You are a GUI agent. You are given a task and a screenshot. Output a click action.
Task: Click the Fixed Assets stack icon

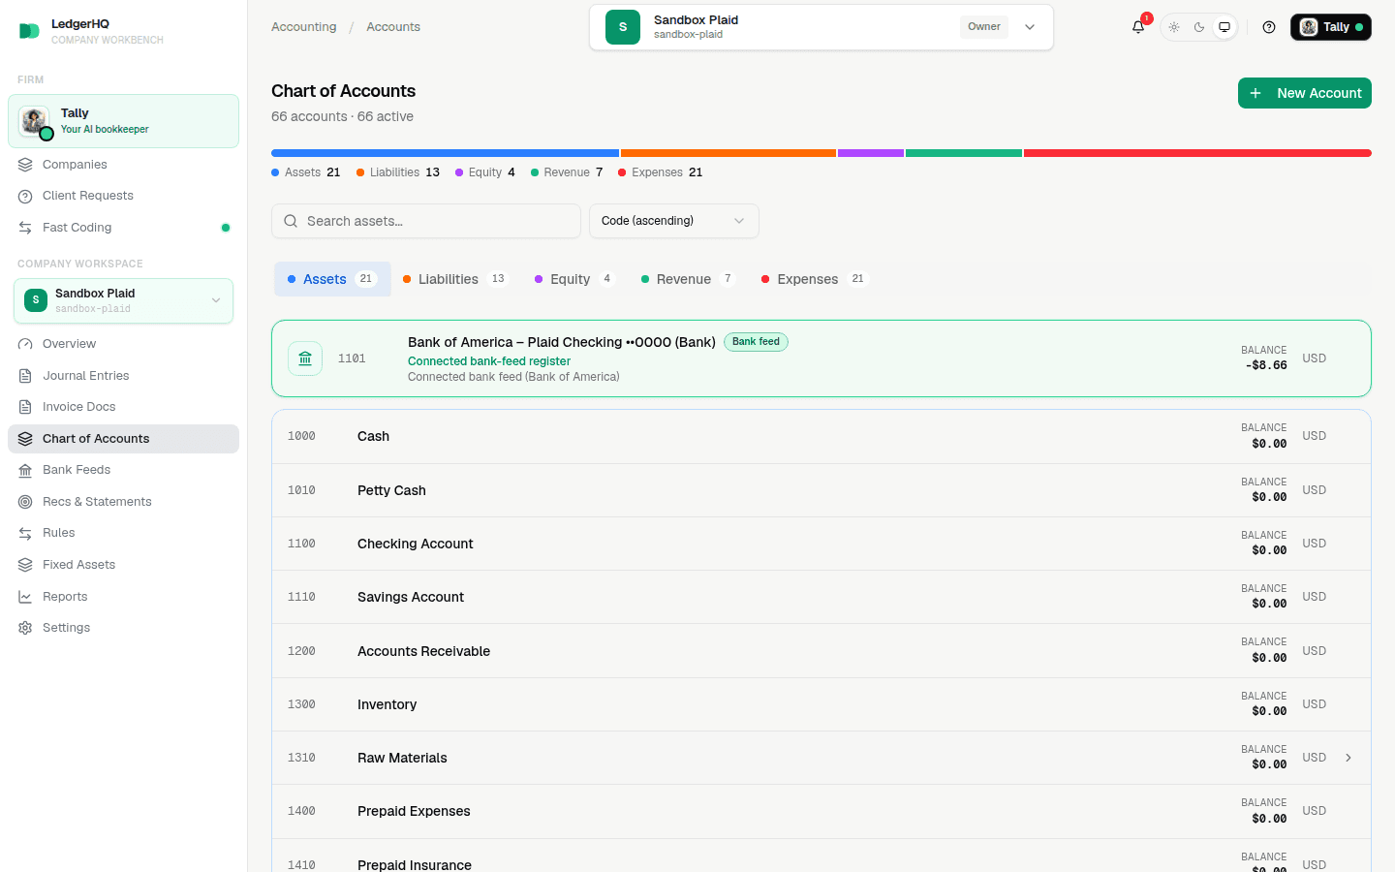[25, 565]
